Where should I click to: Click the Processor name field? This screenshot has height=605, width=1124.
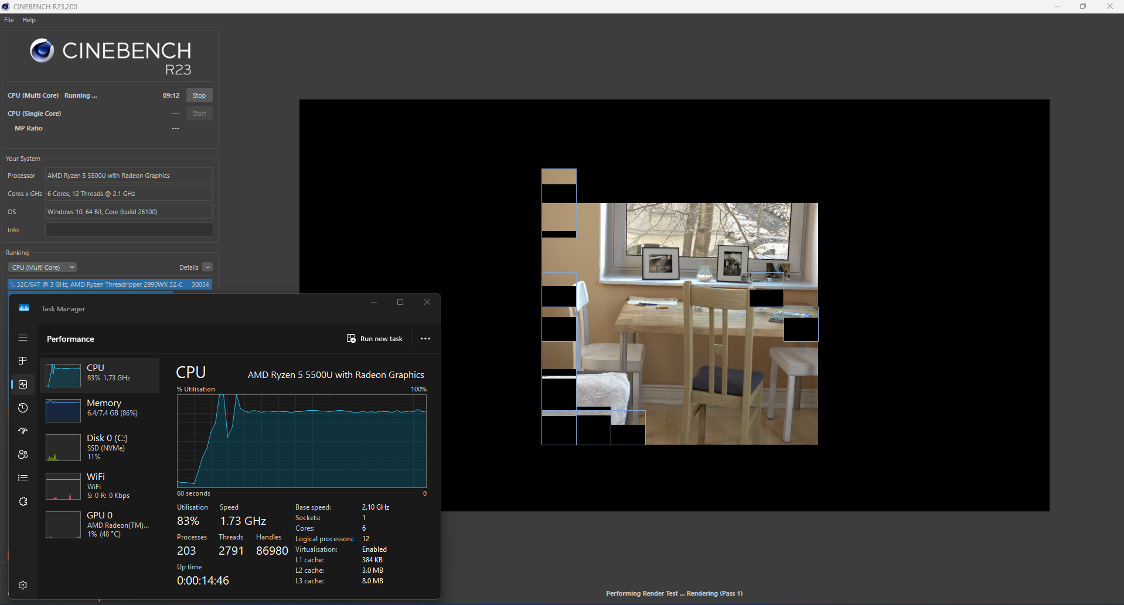pyautogui.click(x=129, y=176)
